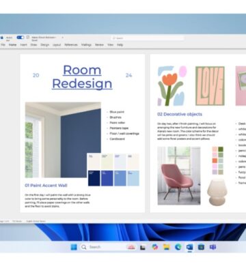Click the 'Blue paint' list item

117,112
